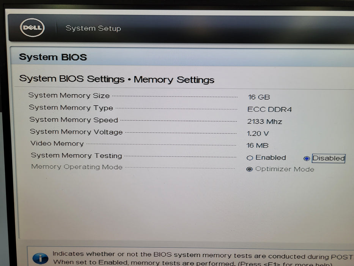Image resolution: width=354 pixels, height=266 pixels.
Task: Select the System Memory Voltage label
Action: (76, 132)
